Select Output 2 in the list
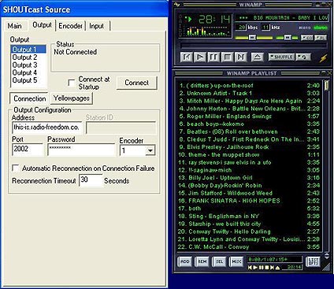The image size is (334, 289). [28, 57]
